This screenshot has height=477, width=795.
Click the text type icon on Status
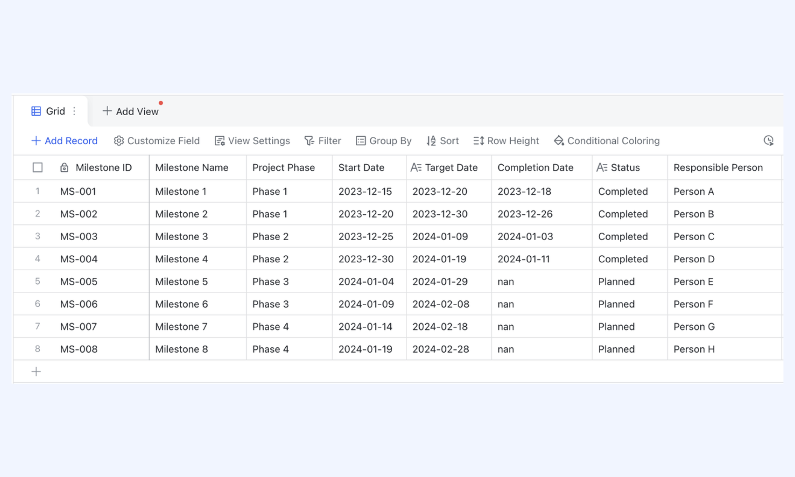pyautogui.click(x=602, y=167)
